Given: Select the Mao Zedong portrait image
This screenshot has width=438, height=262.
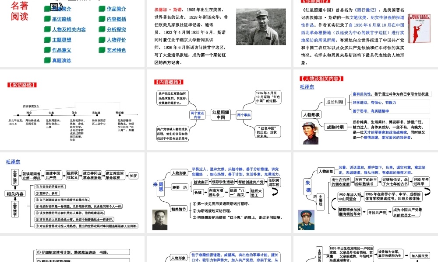Looking at the screenshot, I should [x=309, y=133].
